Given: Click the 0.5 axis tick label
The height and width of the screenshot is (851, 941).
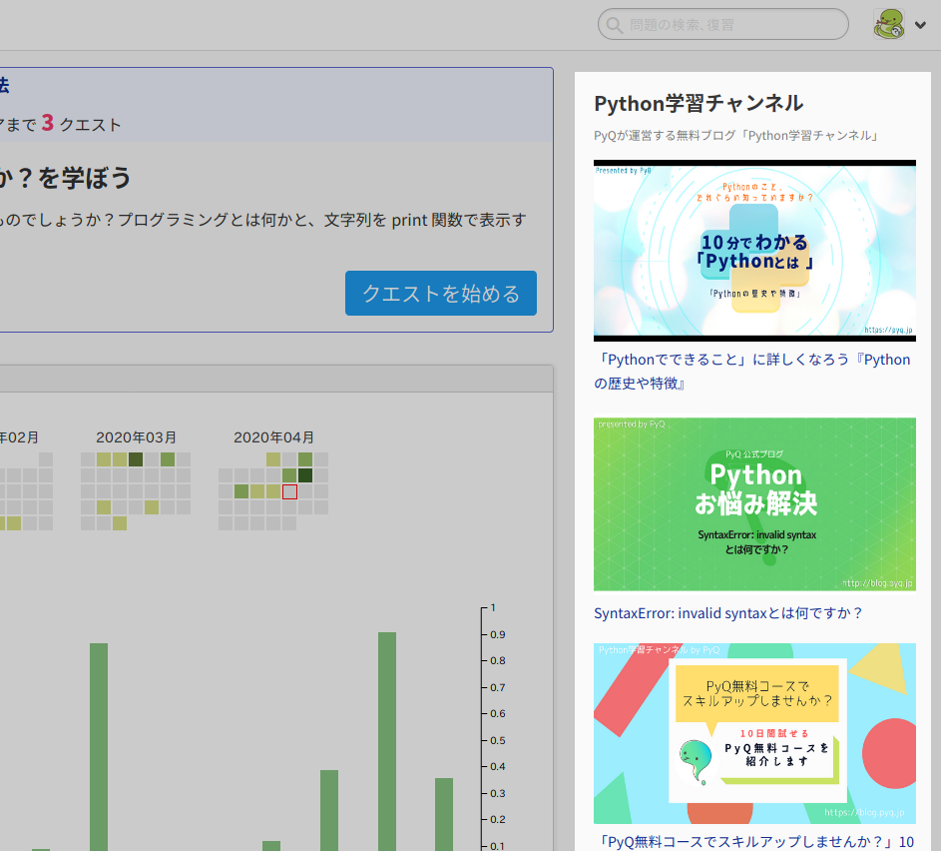Looking at the screenshot, I should pos(498,740).
